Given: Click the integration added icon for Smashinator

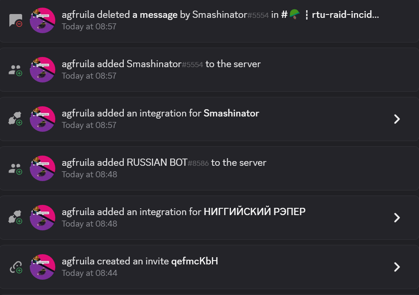Looking at the screenshot, I should (15, 119).
